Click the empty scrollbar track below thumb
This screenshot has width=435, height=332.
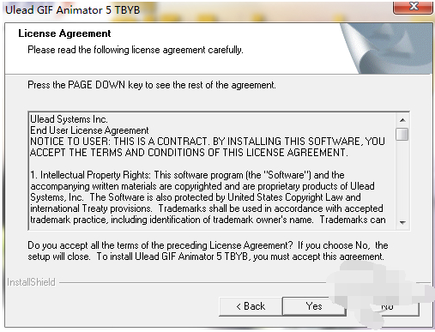(x=402, y=178)
